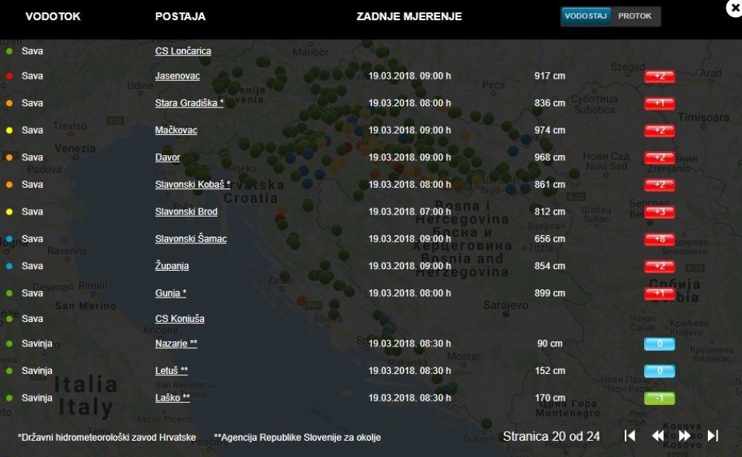Switch to Protok view
The height and width of the screenshot is (457, 742).
635,16
